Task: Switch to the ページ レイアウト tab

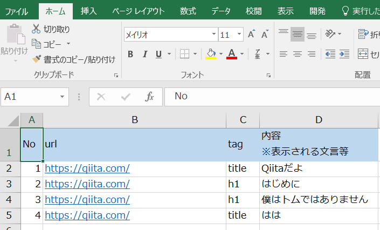Action: coord(138,11)
